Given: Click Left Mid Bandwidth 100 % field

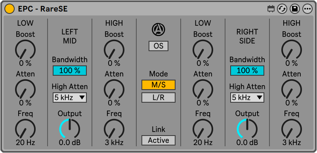Looking at the screenshot, I should pyautogui.click(x=70, y=71).
